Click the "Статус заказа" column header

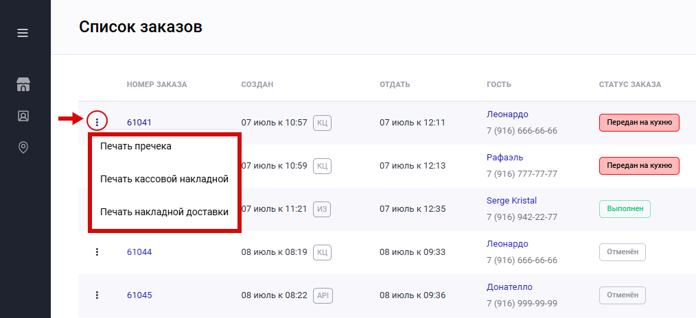629,84
